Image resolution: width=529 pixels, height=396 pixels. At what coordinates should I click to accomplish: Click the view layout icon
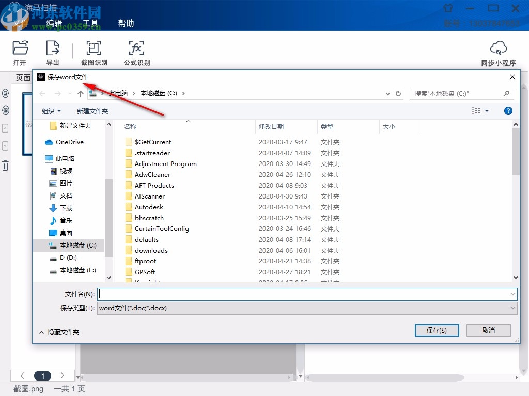pos(476,111)
